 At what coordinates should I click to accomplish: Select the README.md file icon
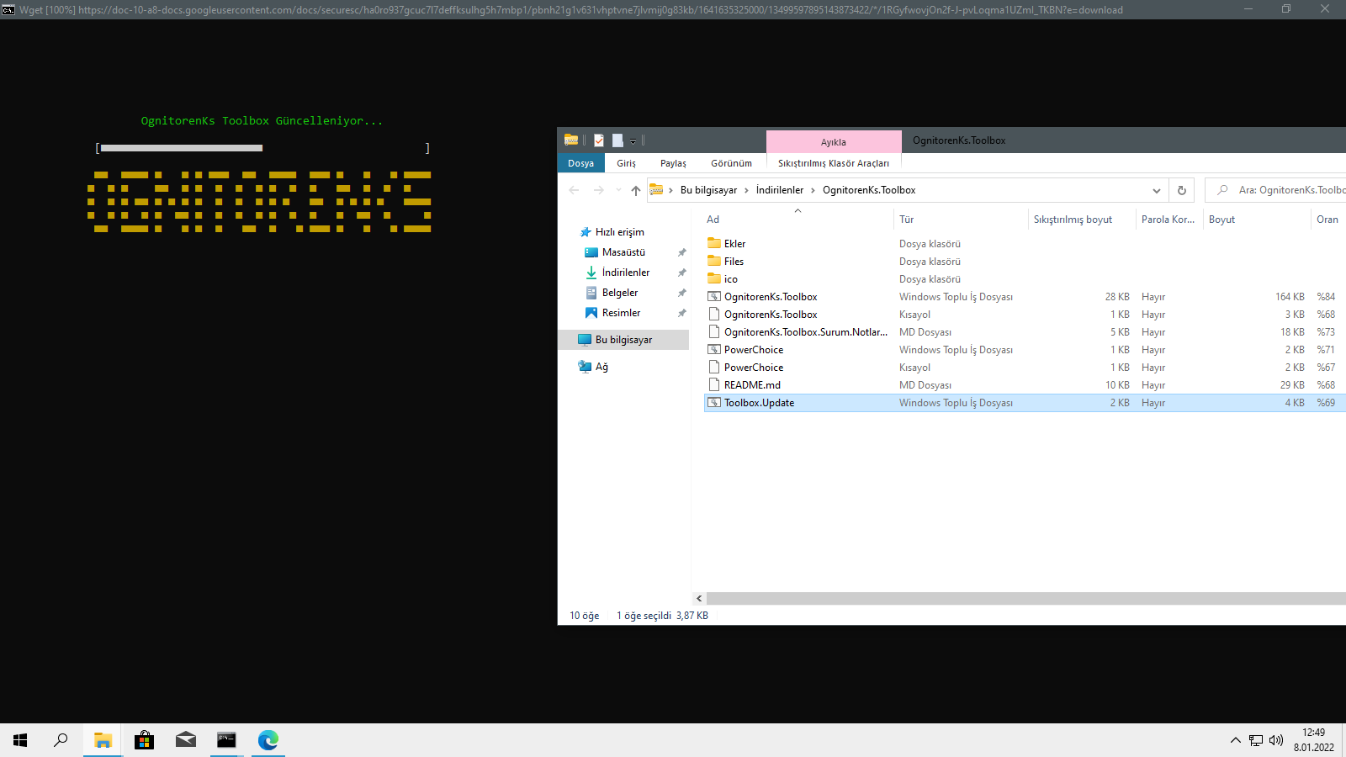tap(714, 385)
